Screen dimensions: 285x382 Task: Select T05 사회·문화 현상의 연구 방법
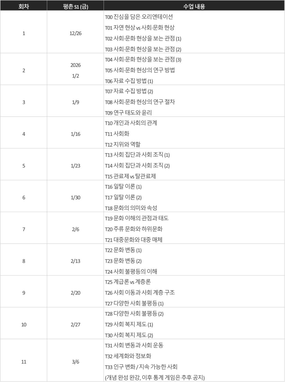(x=140, y=70)
